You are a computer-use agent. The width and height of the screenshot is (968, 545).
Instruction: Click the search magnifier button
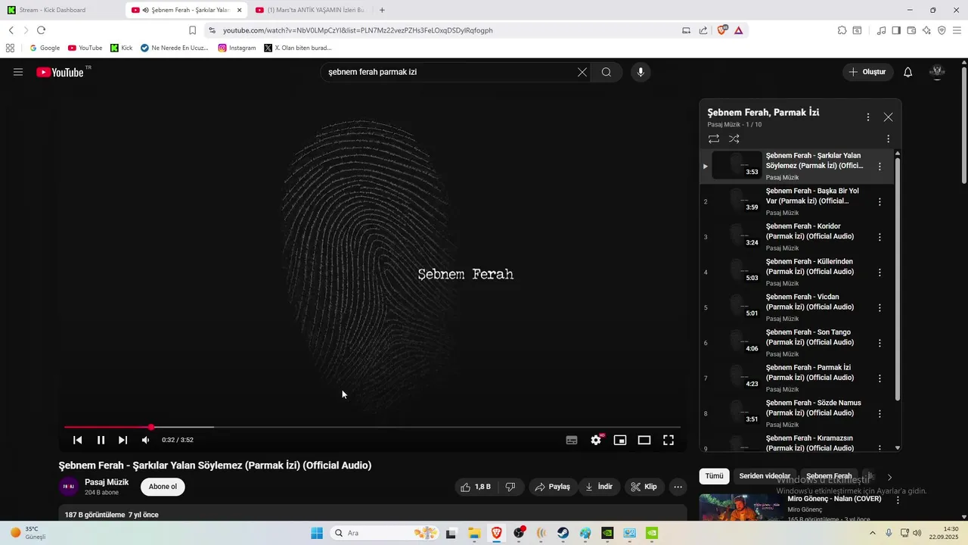click(x=607, y=72)
